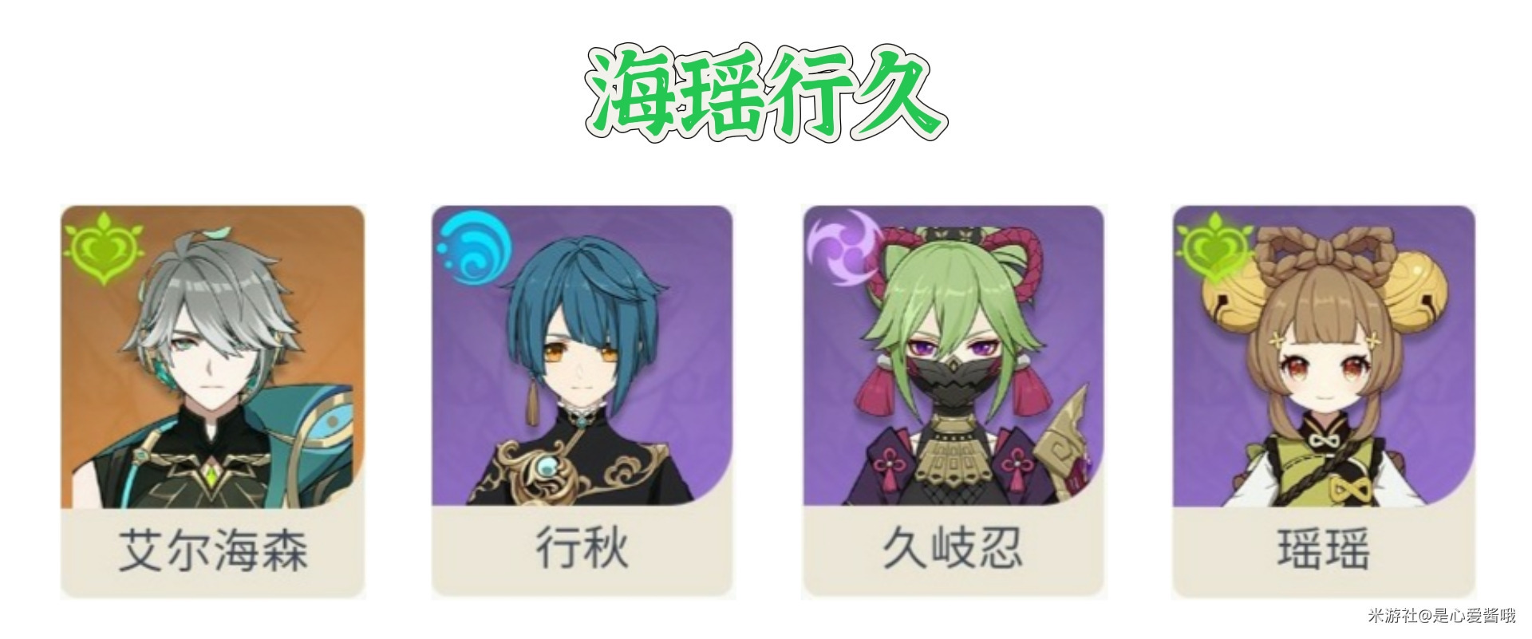
Task: Click the 瑶瑶 name label
Action: click(x=1324, y=548)
